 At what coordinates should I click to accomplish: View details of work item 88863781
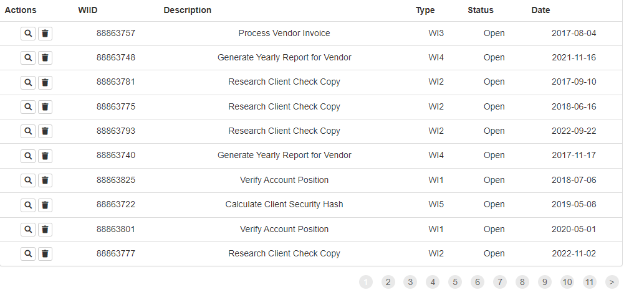(x=28, y=82)
